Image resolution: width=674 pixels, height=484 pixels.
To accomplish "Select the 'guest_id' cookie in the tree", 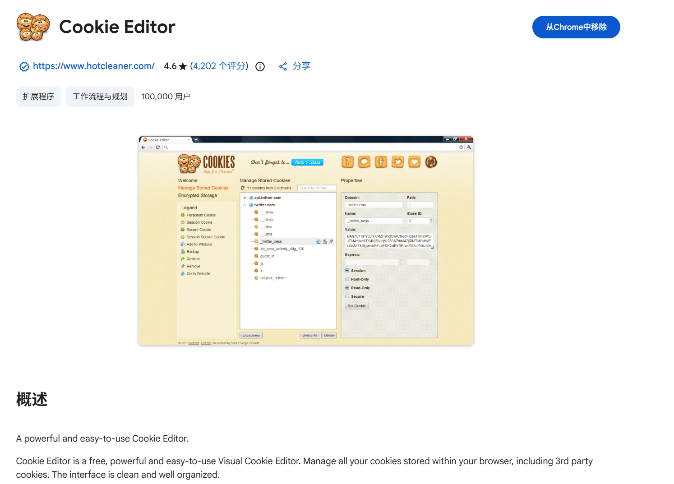I will (x=268, y=256).
